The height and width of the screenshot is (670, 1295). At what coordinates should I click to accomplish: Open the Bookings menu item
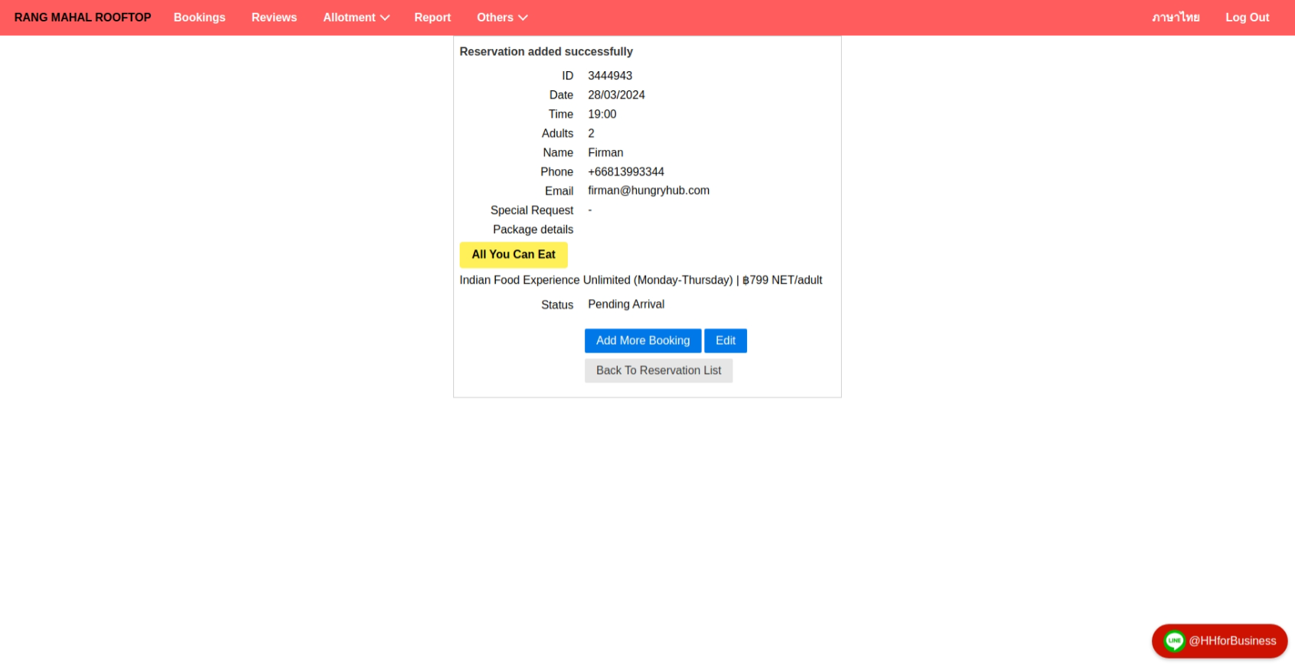click(199, 18)
